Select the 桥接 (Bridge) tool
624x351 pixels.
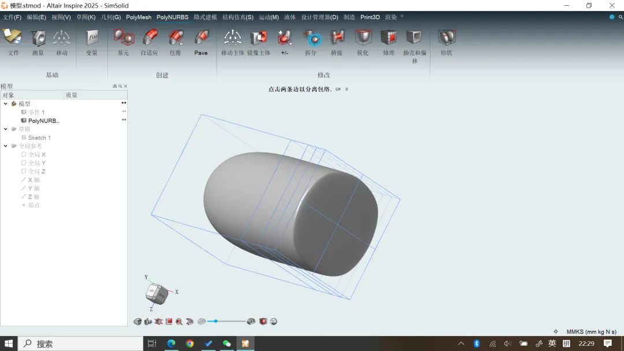(337, 39)
